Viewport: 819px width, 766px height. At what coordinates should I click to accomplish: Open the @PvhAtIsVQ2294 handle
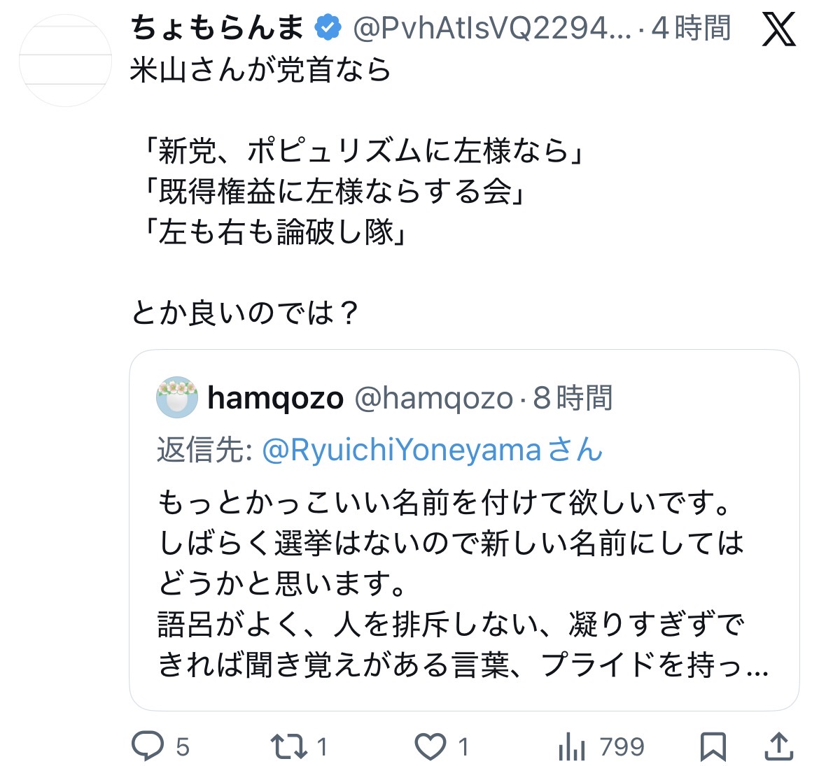tap(492, 29)
